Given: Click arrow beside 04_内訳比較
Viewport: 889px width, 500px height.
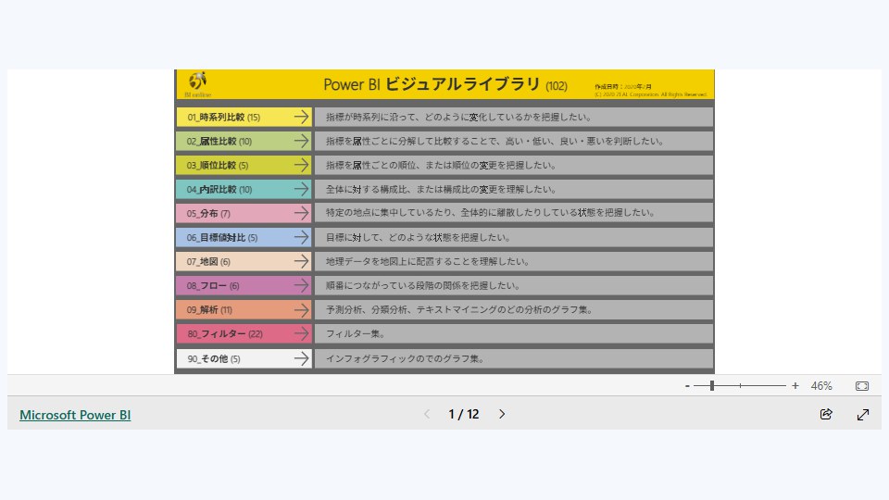Looking at the screenshot, I should 302,189.
